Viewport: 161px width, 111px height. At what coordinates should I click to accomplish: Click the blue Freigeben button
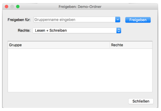[138, 20]
